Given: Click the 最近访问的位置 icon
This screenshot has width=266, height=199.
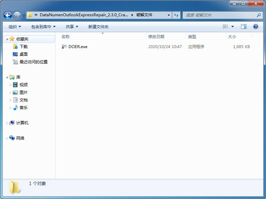Looking at the screenshot, I should (15, 62).
